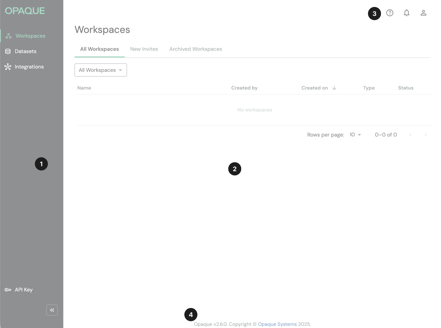Open help via question mark icon

tap(390, 13)
